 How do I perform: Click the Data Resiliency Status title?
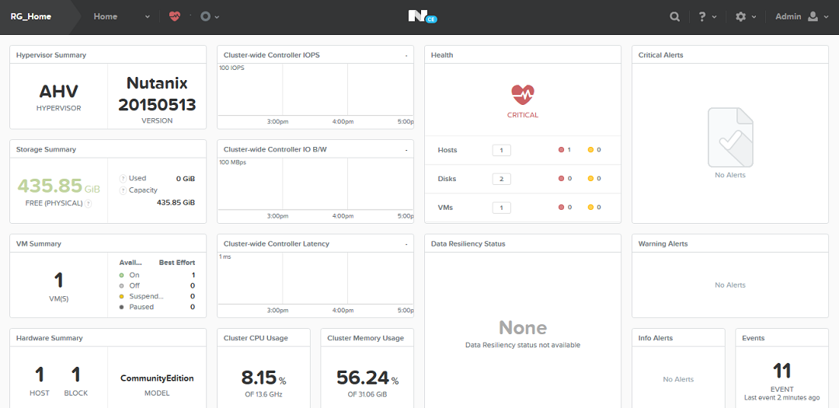tap(468, 243)
